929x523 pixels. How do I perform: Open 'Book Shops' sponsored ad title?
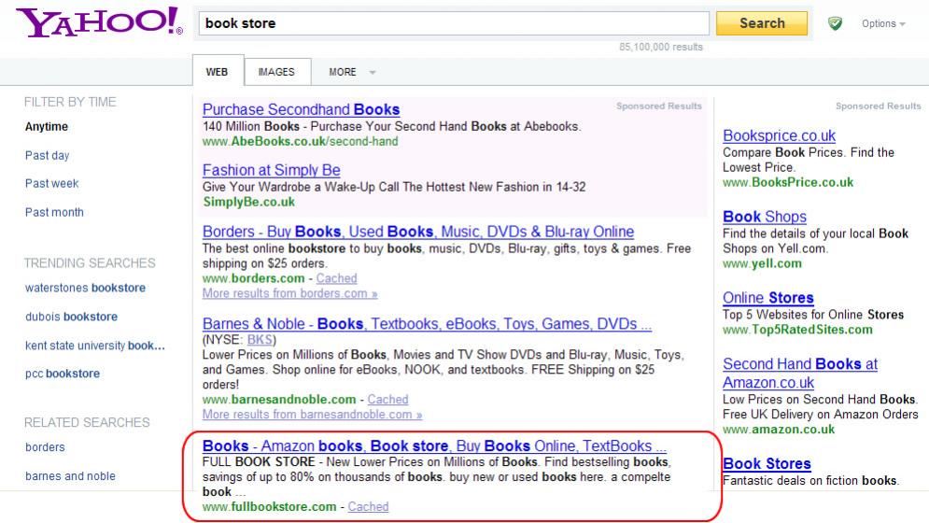point(765,217)
